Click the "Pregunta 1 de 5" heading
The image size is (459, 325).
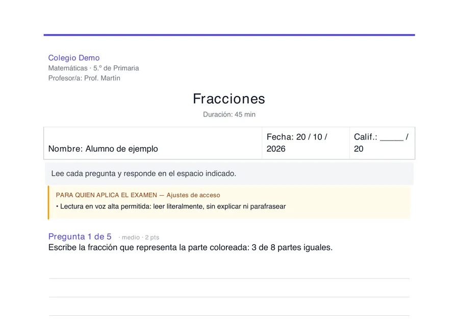click(80, 237)
